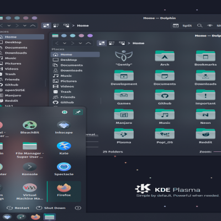Select the Manjaro folder icon in the file grid
221x221 pixels.
coord(124,114)
